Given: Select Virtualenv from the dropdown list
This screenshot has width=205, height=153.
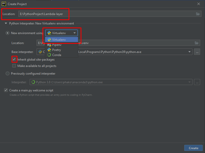Looking at the screenshot, I should [62, 39].
